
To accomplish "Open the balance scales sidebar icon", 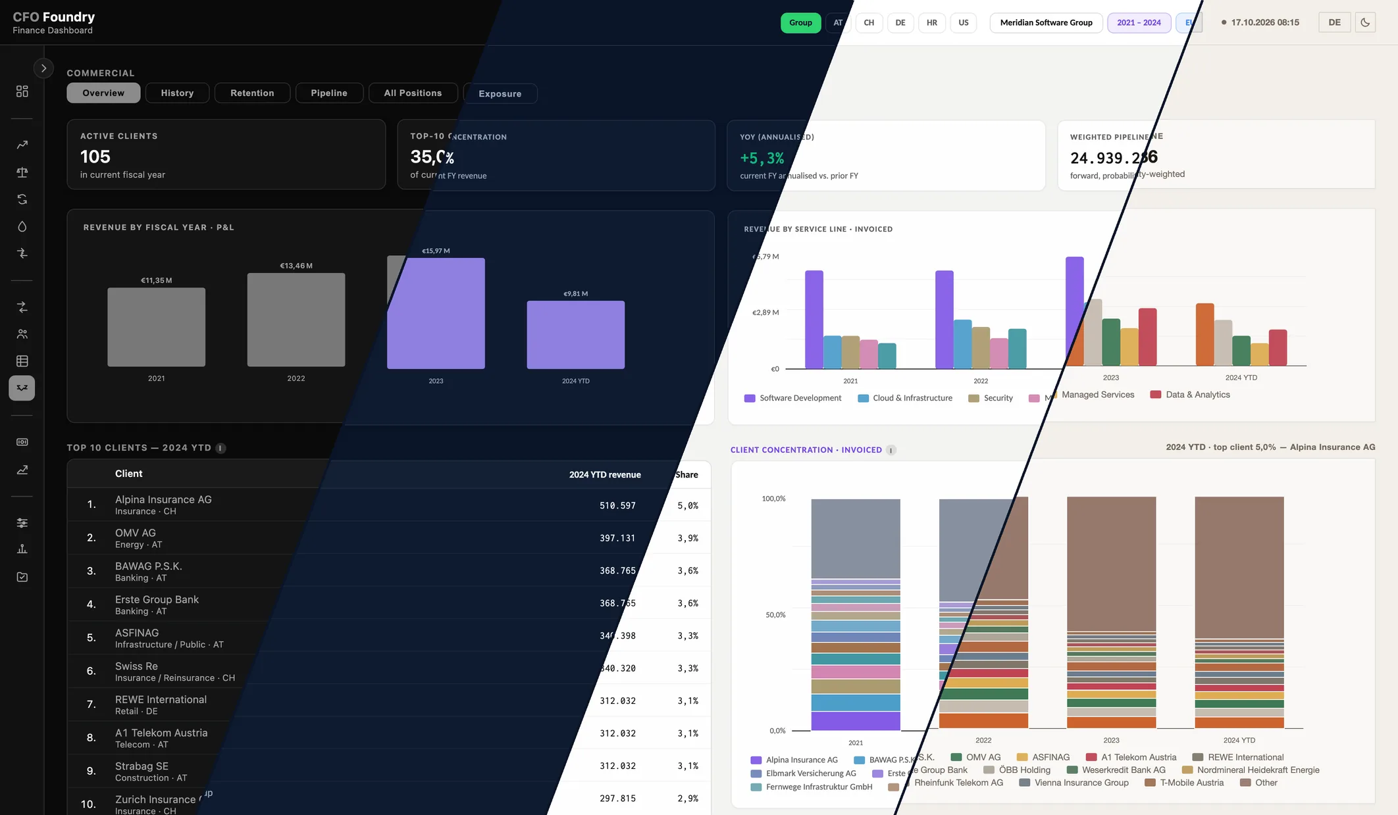I will [22, 172].
